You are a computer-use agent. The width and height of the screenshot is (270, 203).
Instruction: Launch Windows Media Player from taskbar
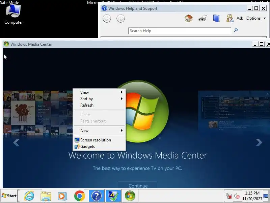click(x=62, y=196)
